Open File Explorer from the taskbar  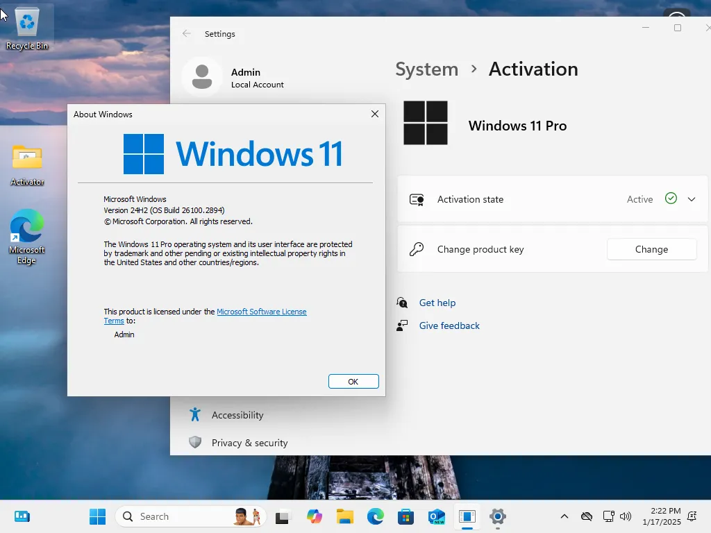coord(344,516)
